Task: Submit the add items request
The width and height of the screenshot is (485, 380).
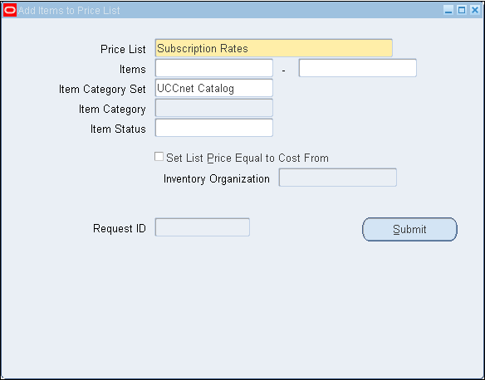Action: [x=409, y=229]
